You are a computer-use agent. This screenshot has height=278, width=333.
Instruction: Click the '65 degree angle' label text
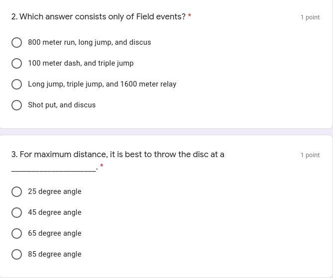(55, 233)
